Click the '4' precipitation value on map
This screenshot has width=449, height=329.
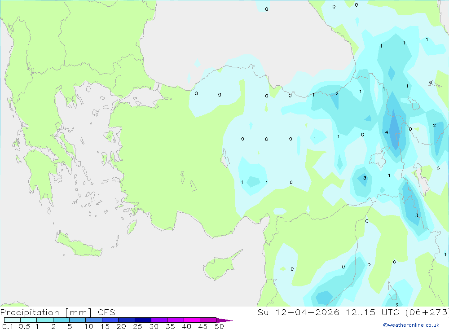tap(387, 132)
